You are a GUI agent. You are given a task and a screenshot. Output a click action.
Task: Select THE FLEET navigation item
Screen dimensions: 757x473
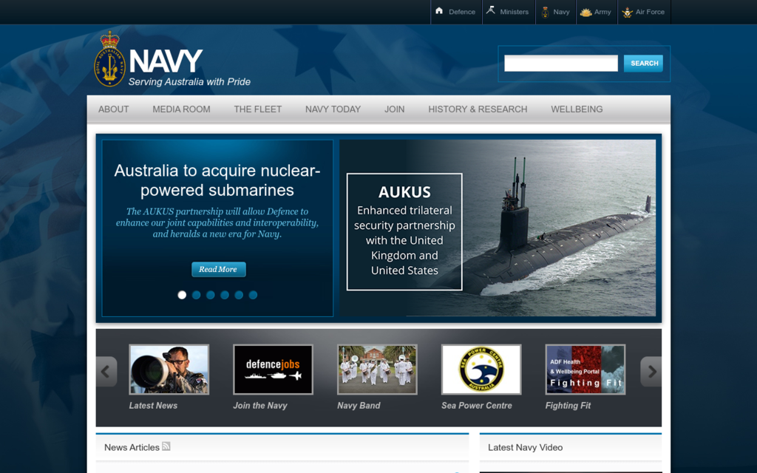(x=257, y=109)
